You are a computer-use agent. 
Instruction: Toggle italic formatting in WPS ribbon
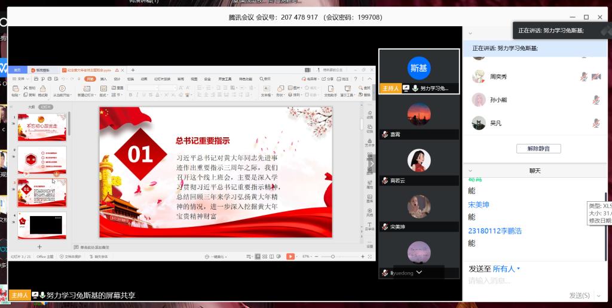[x=136, y=95]
